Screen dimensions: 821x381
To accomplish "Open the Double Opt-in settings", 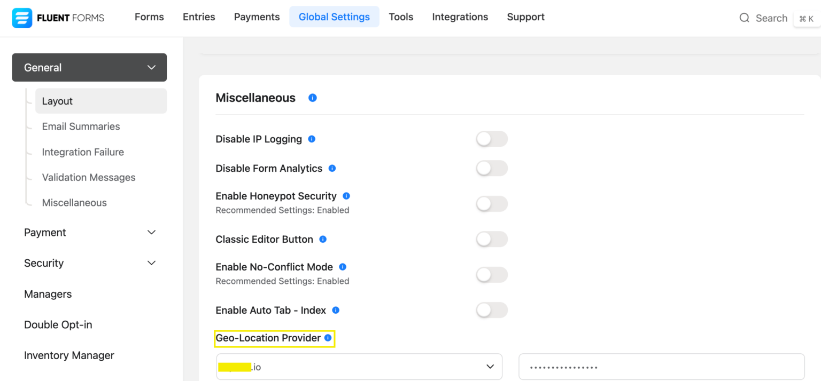I will point(58,324).
